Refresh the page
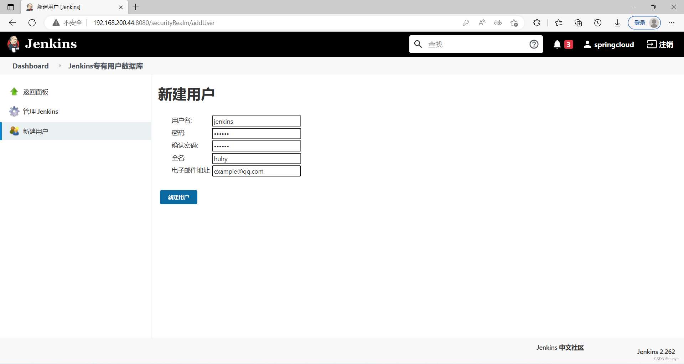Image resolution: width=684 pixels, height=364 pixels. pyautogui.click(x=32, y=23)
